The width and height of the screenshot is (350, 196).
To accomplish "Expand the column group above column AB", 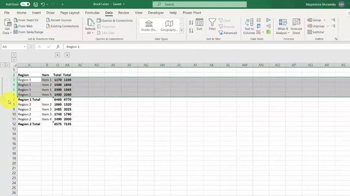I will coord(67,55).
